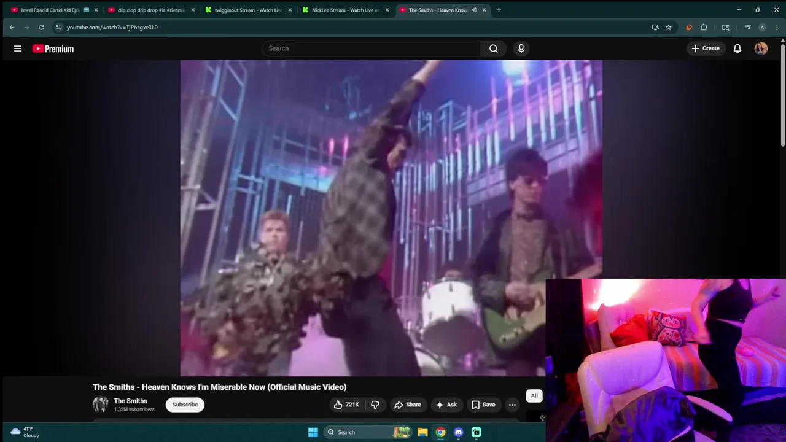Viewport: 786px width, 442px height.
Task: Open The Smiths channel name link
Action: [130, 401]
